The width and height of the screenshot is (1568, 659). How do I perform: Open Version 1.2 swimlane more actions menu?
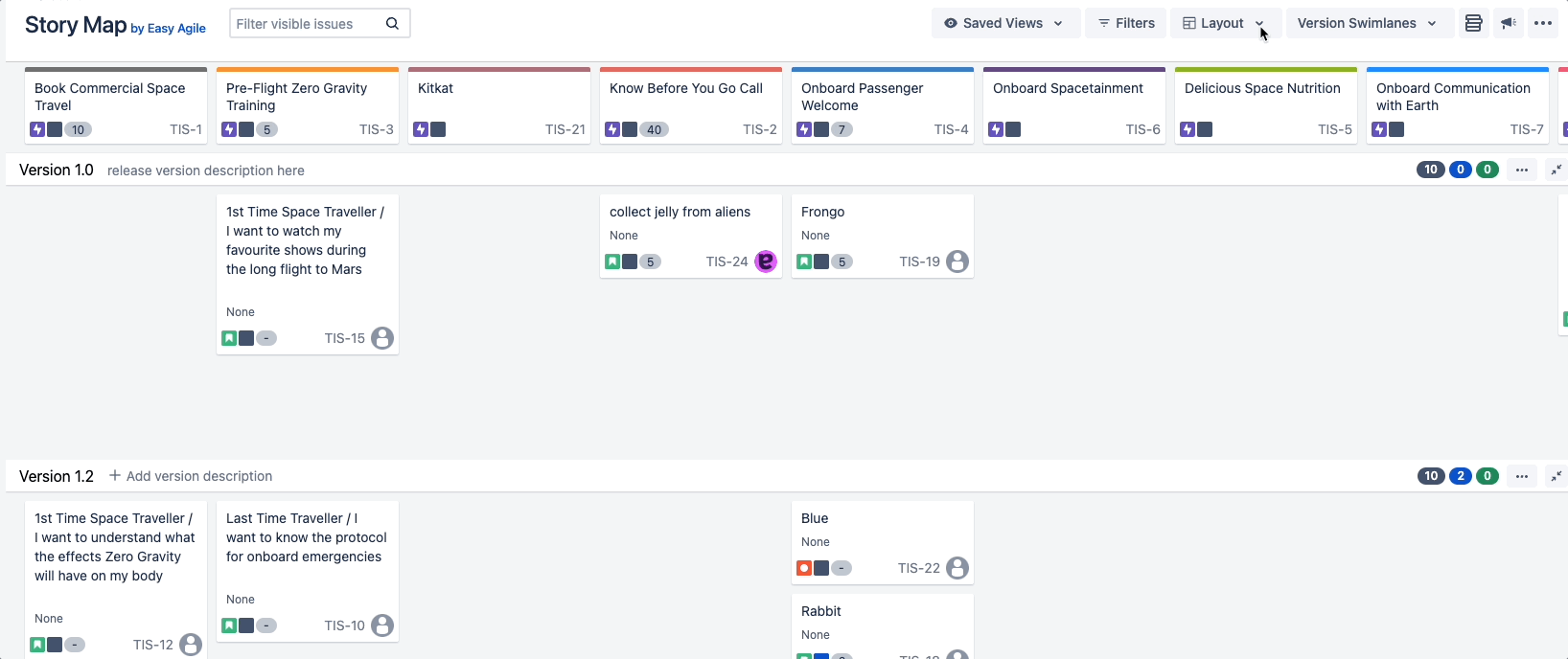coord(1522,476)
